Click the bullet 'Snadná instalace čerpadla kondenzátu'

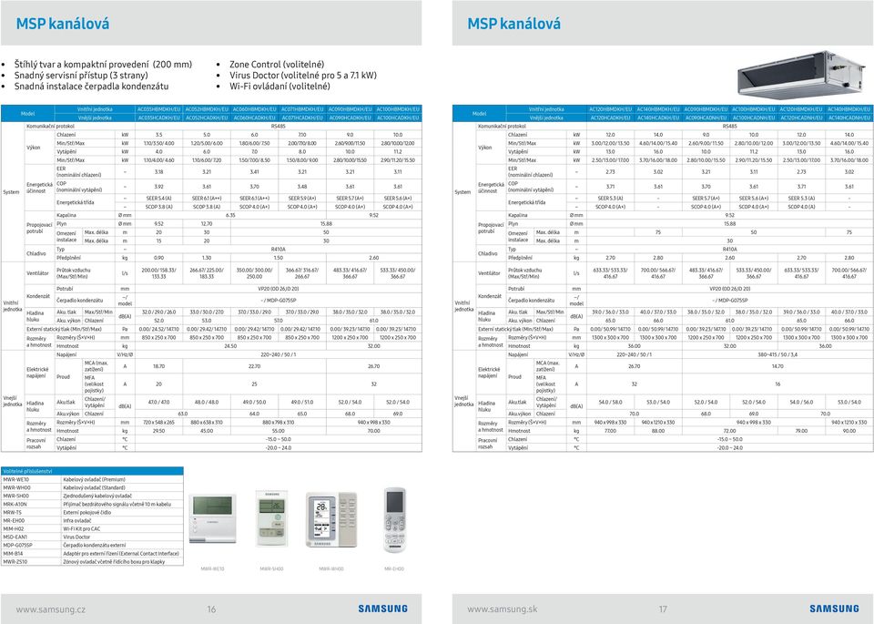[91, 86]
